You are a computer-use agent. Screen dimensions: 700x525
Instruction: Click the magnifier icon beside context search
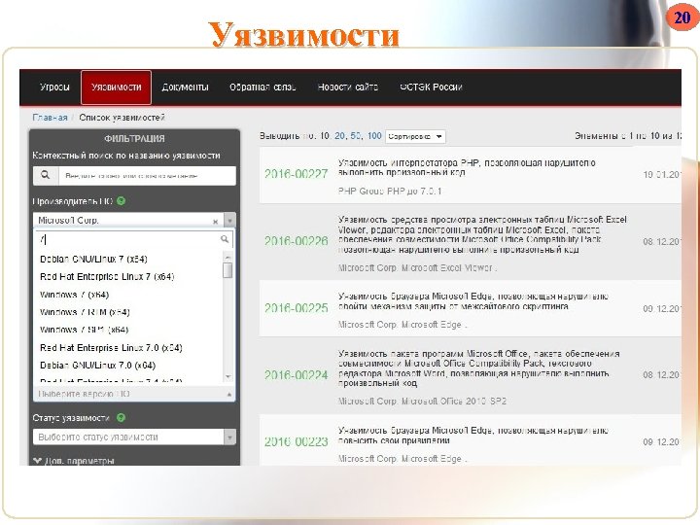tap(46, 175)
